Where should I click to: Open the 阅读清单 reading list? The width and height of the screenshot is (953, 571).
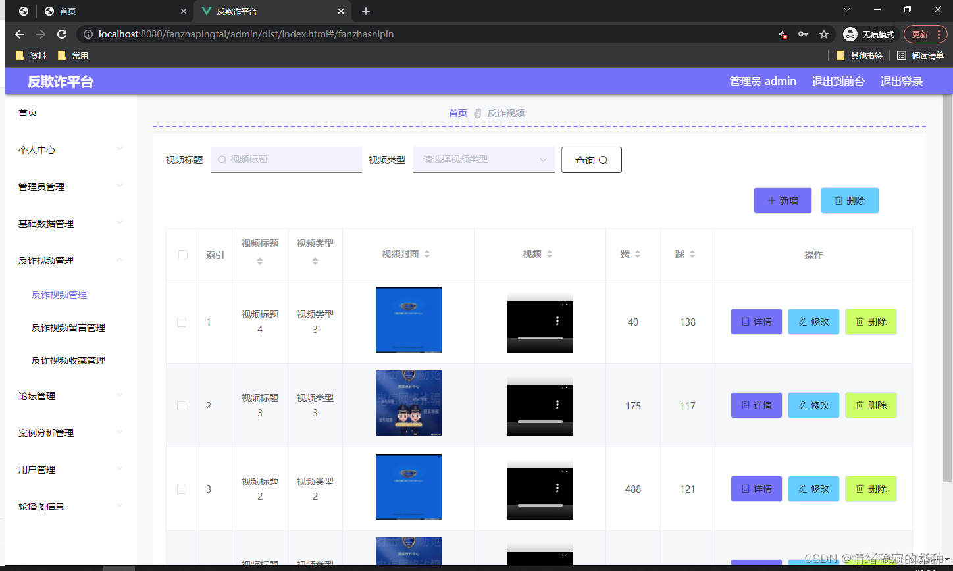click(x=920, y=56)
